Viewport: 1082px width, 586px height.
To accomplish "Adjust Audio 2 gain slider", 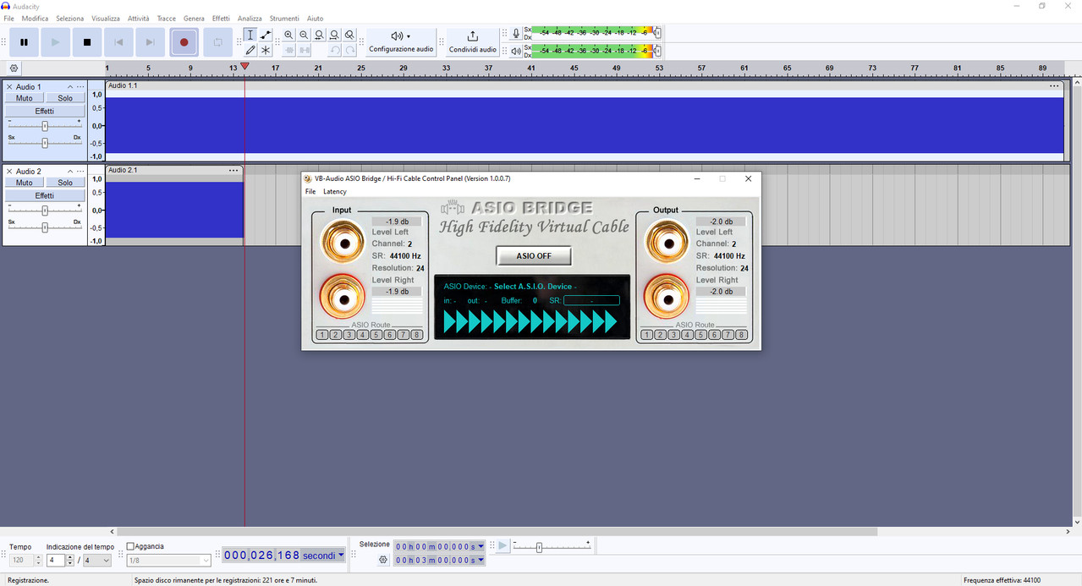I will pos(45,210).
